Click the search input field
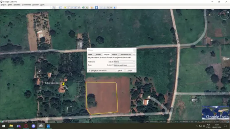 coord(25,8)
